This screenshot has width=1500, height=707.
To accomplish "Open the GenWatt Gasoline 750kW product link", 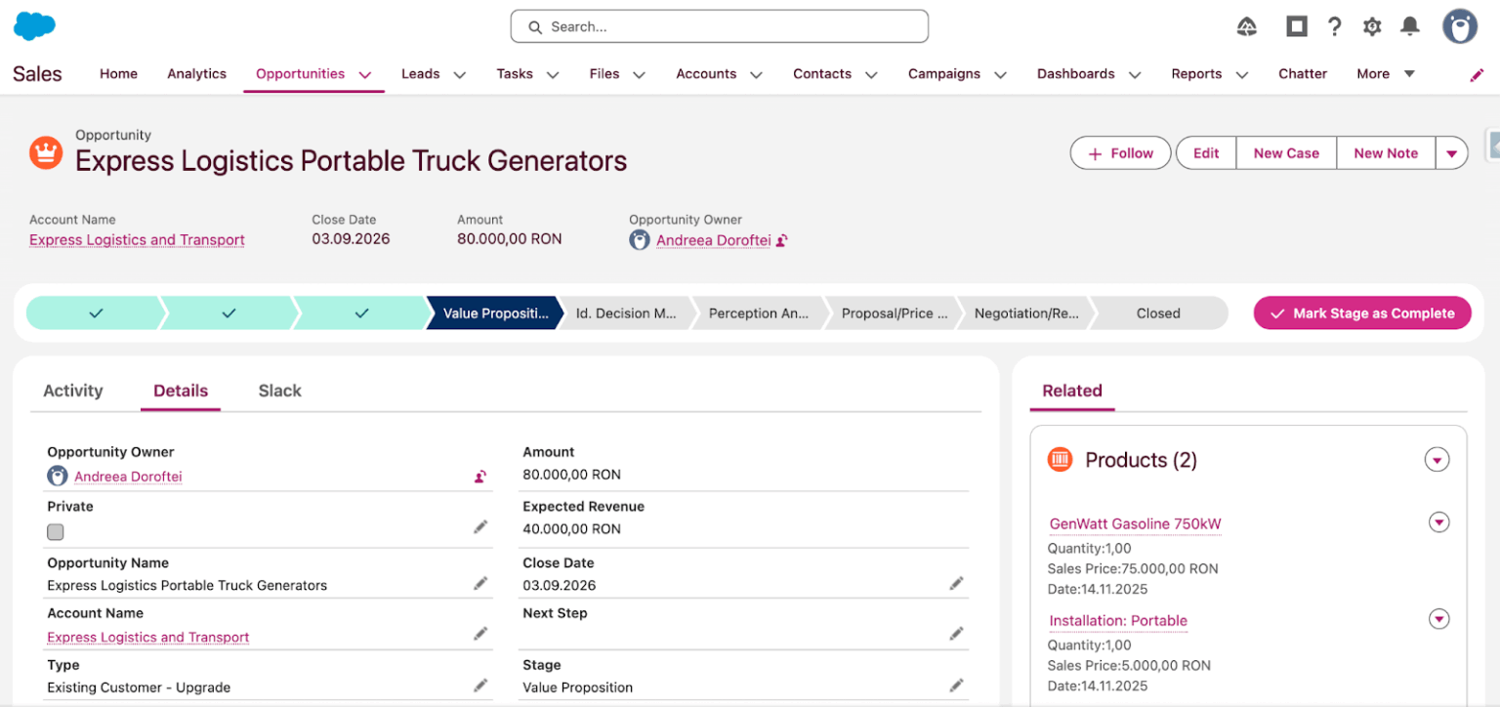I will [1135, 523].
